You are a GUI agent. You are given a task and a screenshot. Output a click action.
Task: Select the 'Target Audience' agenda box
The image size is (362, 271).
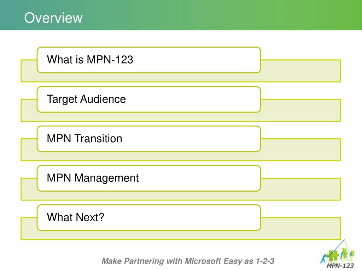[149, 99]
